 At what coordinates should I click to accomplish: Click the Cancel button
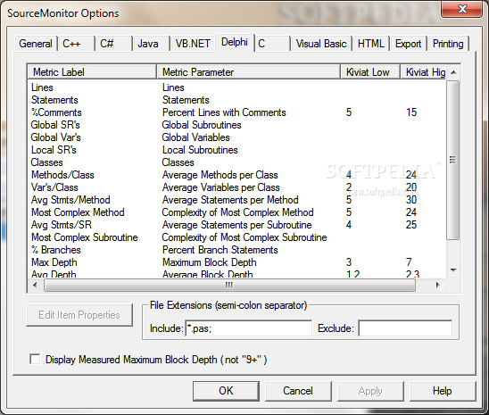click(x=298, y=391)
